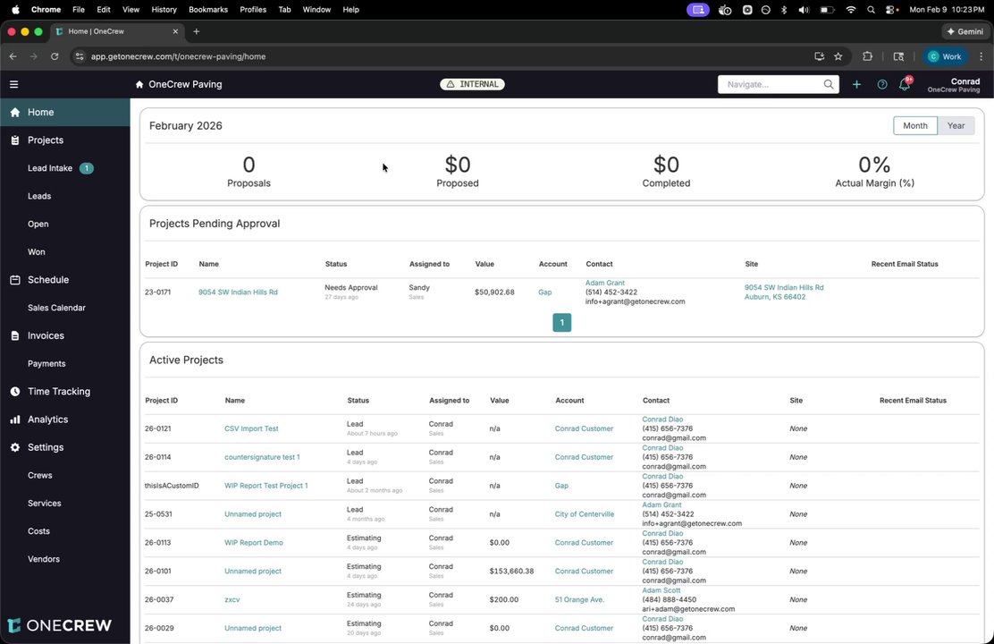Viewport: 994px width, 644px height.
Task: Open the Bookmarks menu in Chrome menu bar
Action: 208,10
